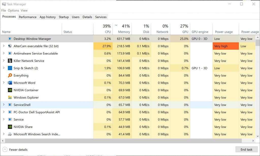Click the PC-Doctor Dell SupportAssist API icon
Viewport: 260px width, 156px height.
[10, 112]
